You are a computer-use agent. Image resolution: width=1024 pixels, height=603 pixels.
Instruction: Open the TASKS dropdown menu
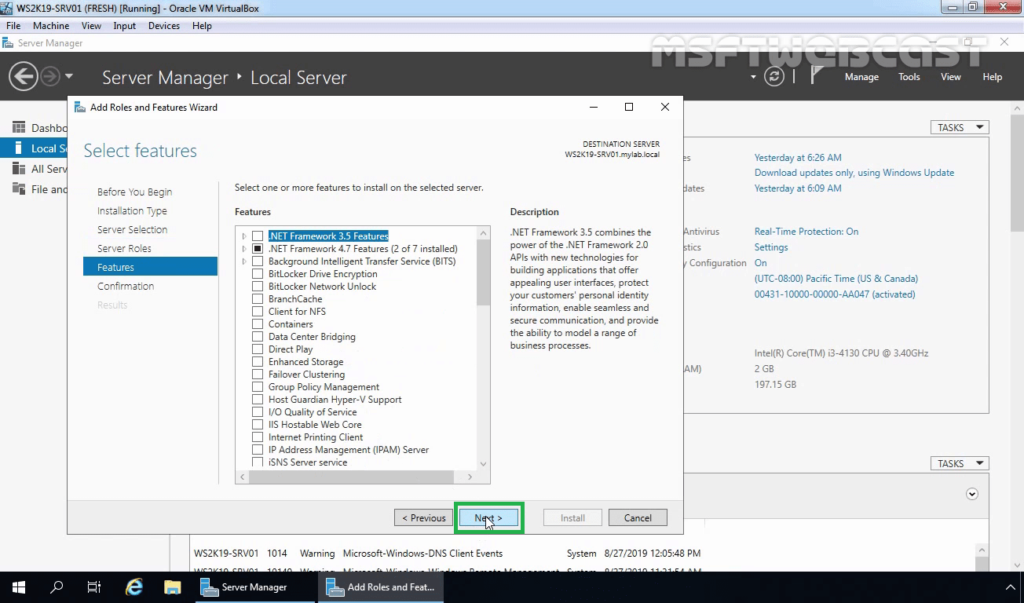959,126
